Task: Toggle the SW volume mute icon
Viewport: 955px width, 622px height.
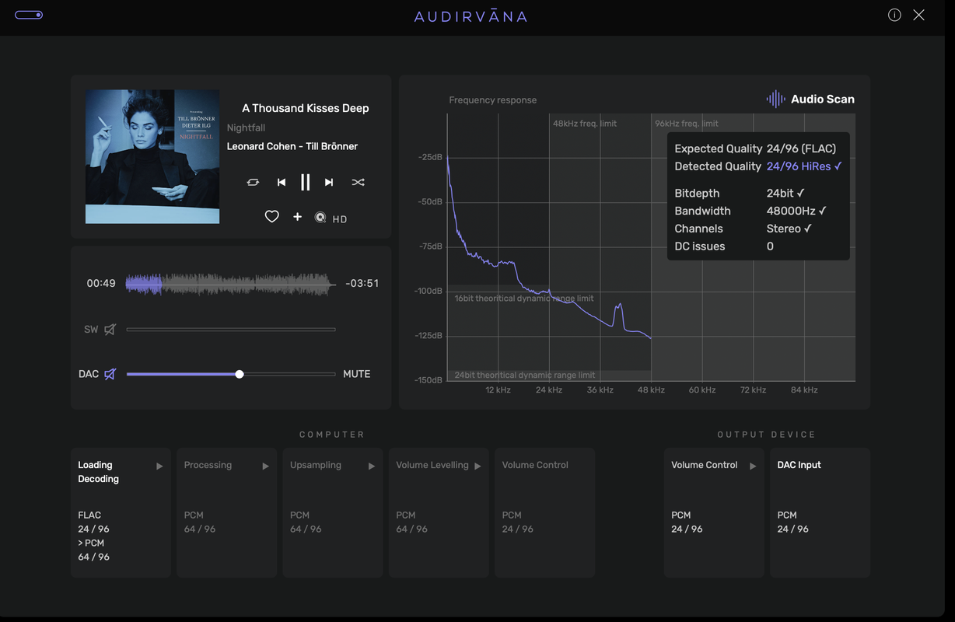Action: click(110, 330)
